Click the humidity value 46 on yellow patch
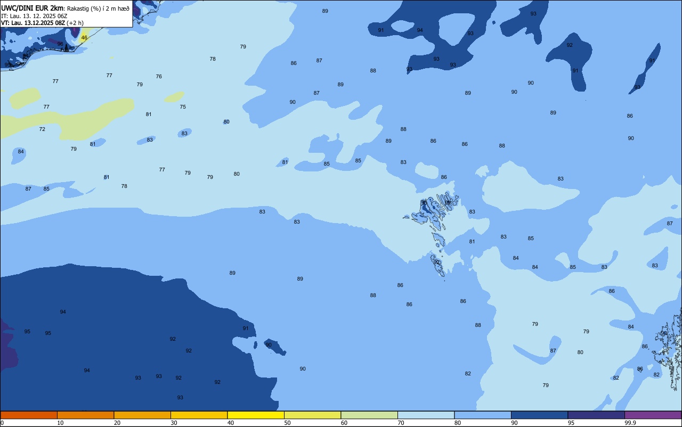Image resolution: width=682 pixels, height=427 pixels. coord(84,38)
